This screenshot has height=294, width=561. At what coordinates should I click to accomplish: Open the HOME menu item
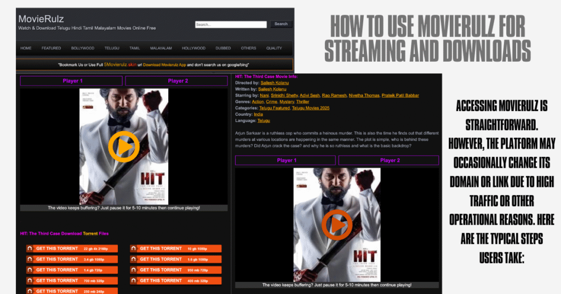pos(26,48)
